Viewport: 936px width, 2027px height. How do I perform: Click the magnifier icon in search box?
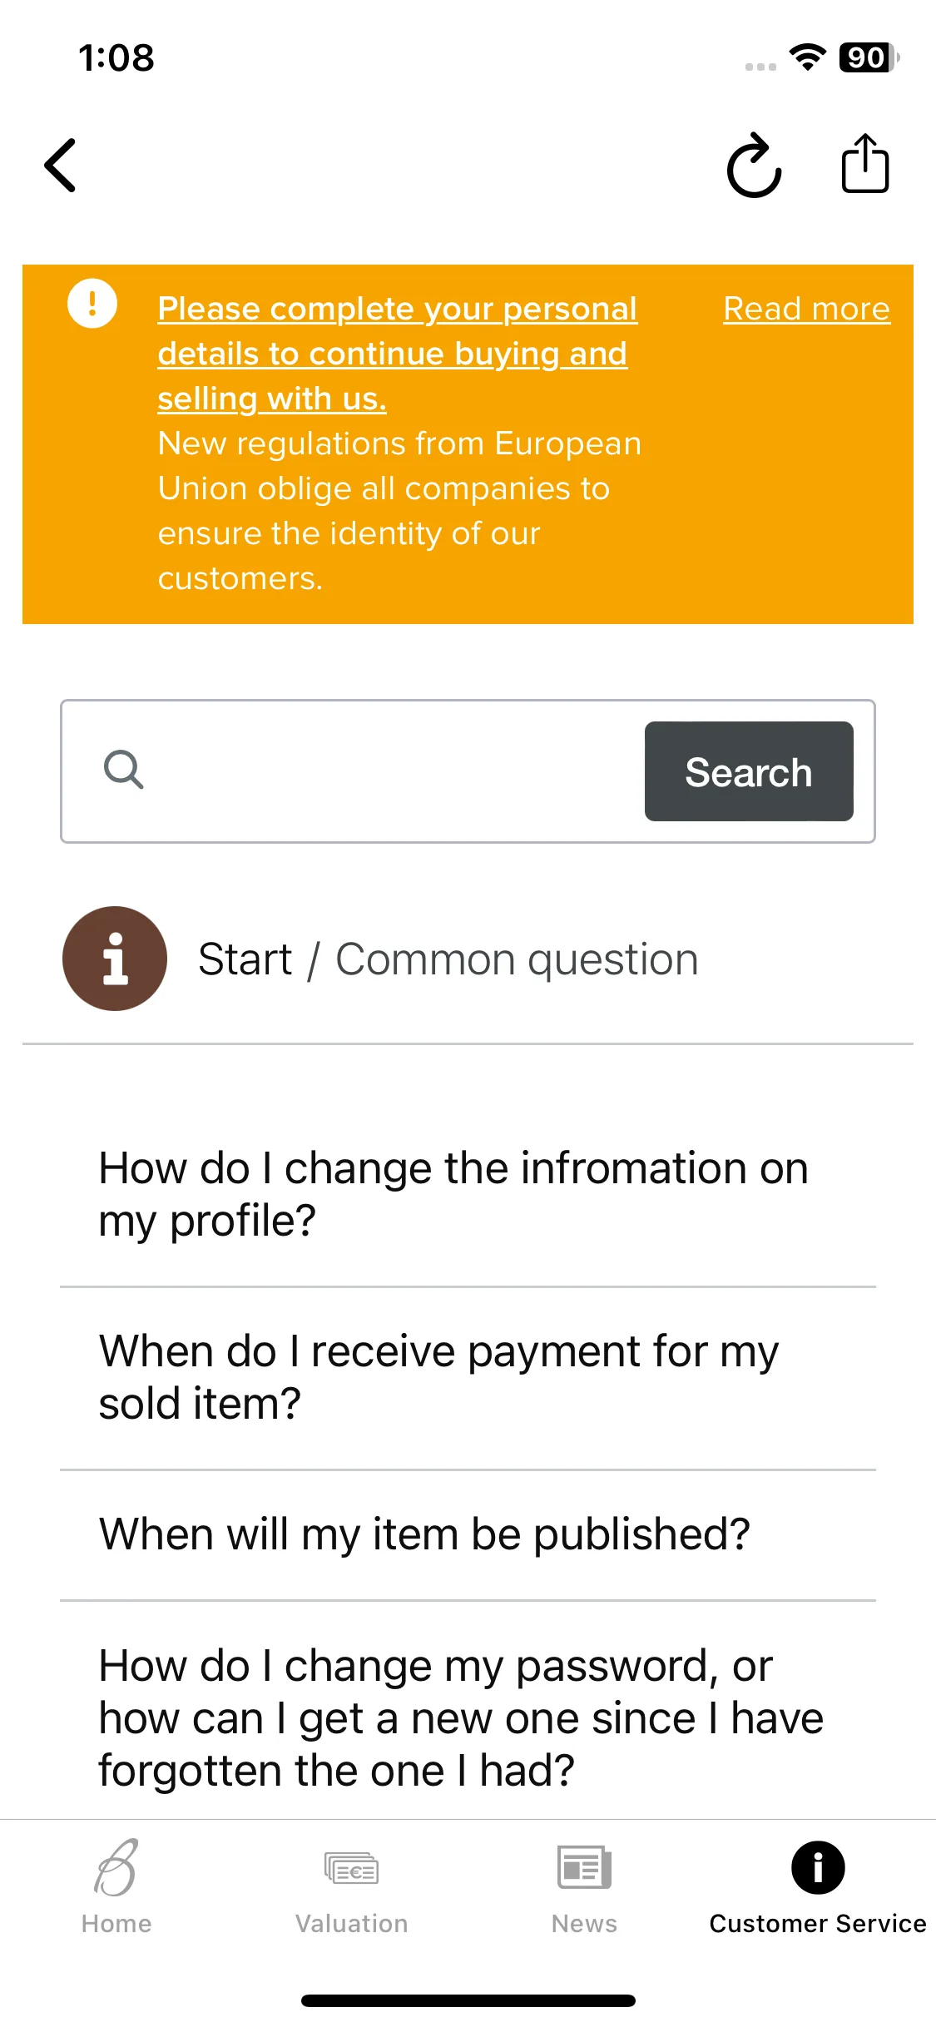[x=123, y=769]
